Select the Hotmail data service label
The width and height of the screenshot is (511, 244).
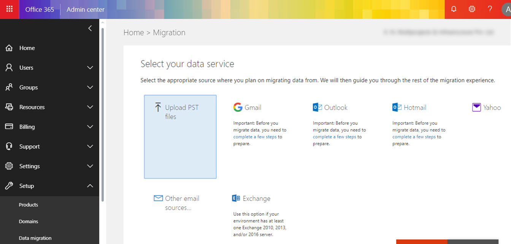coord(415,108)
